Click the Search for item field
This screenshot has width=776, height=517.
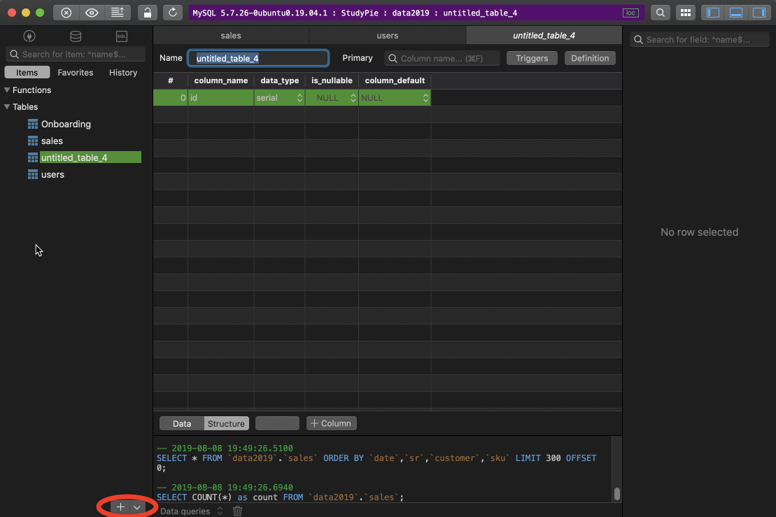tap(76, 54)
